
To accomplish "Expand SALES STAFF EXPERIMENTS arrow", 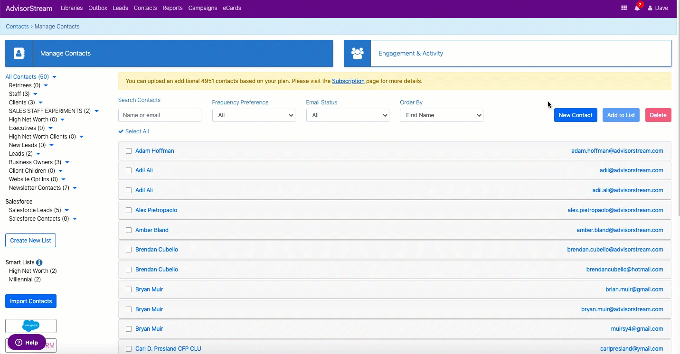I will [96, 111].
